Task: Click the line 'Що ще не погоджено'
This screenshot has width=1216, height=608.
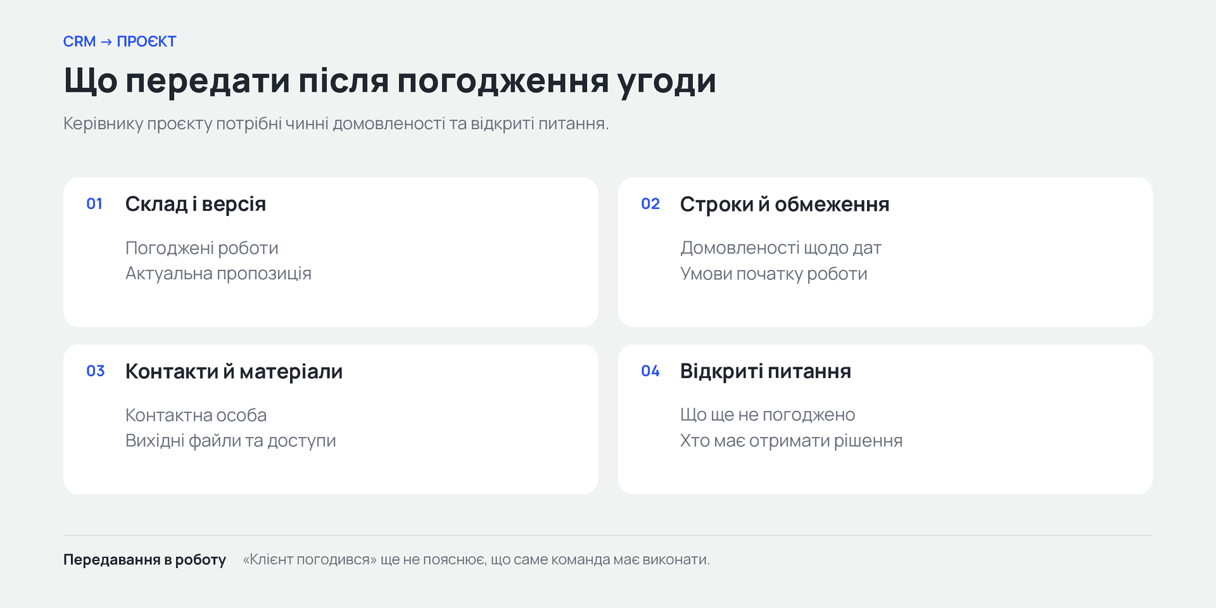Action: [768, 415]
